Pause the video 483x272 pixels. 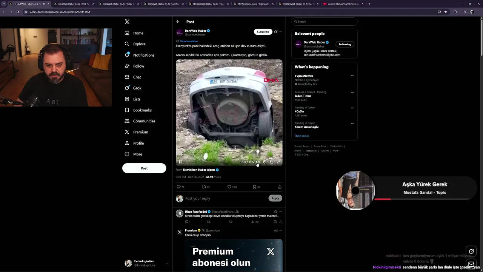point(180,162)
